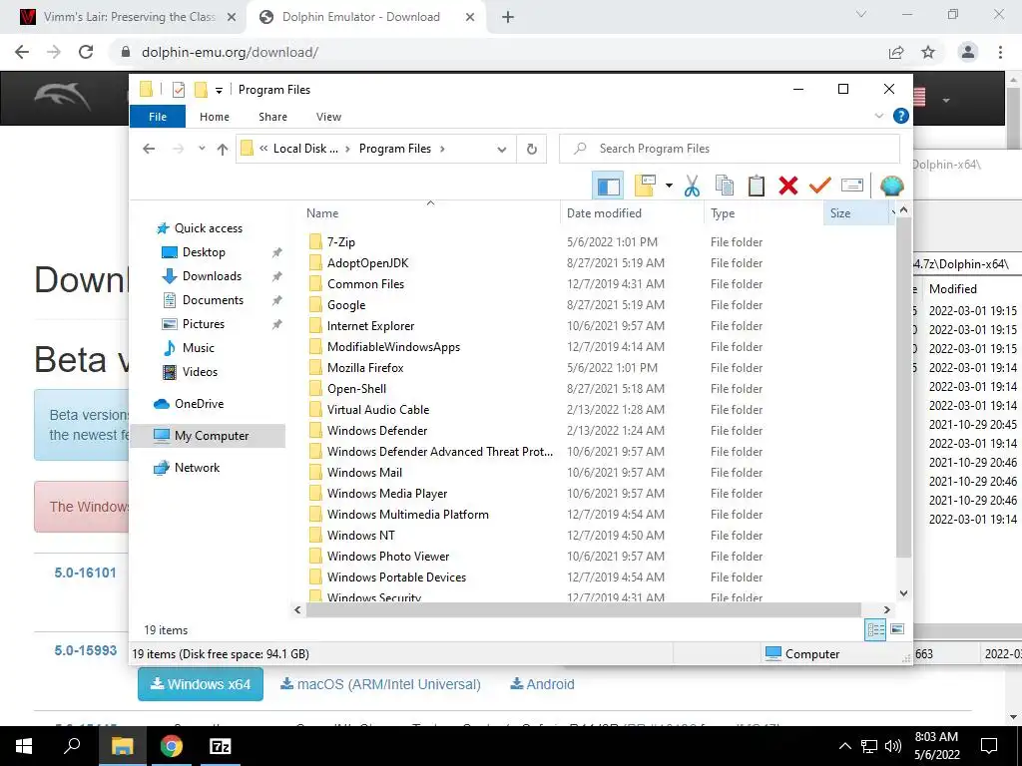Select the AdoptOpenJDK folder
Screen dimensions: 1022x766
(x=367, y=263)
